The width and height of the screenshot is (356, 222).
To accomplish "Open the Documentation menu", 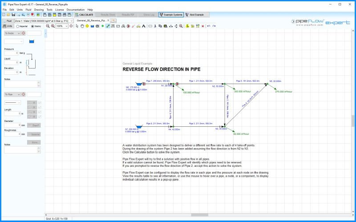I will point(76,10).
